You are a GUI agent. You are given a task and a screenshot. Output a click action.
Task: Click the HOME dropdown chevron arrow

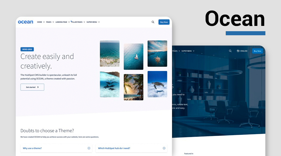(x=44, y=22)
